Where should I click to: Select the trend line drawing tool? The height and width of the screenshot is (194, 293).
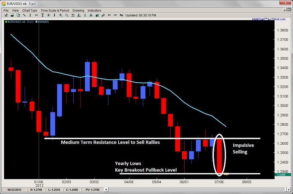[24, 15]
